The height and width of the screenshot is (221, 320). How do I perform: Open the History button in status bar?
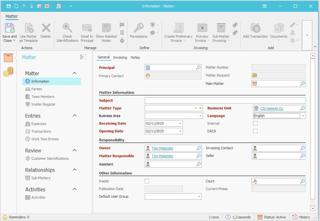[x=301, y=217]
